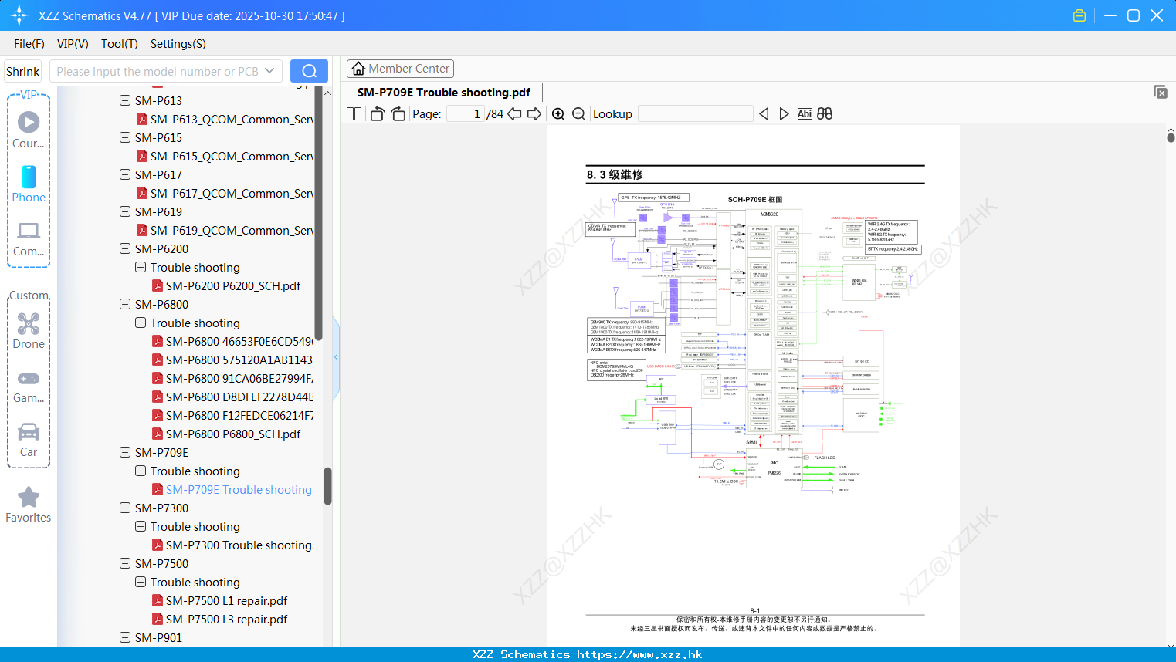This screenshot has width=1176, height=662.
Task: Open Favorites star in sidebar
Action: tap(29, 505)
